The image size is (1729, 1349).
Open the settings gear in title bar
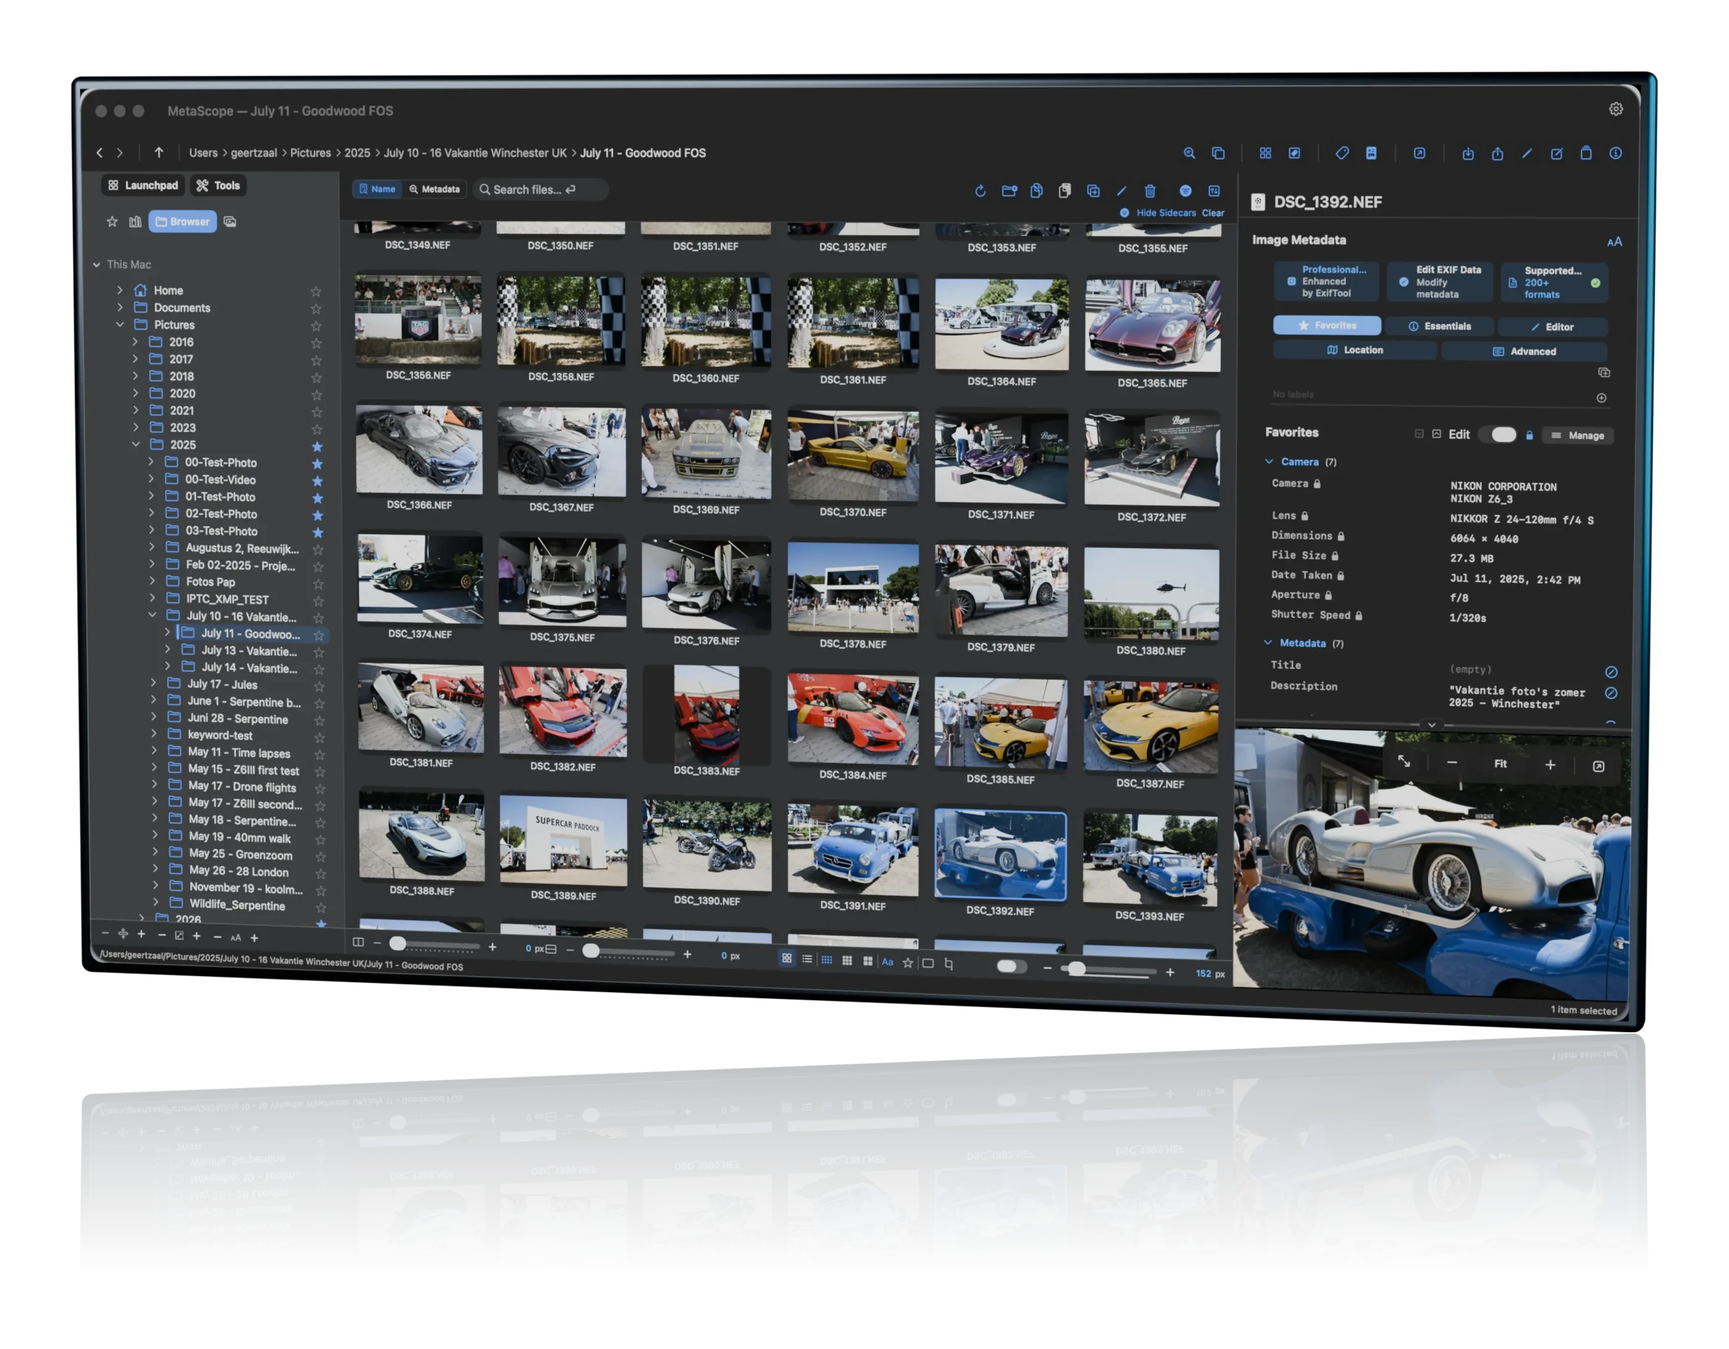click(1615, 109)
